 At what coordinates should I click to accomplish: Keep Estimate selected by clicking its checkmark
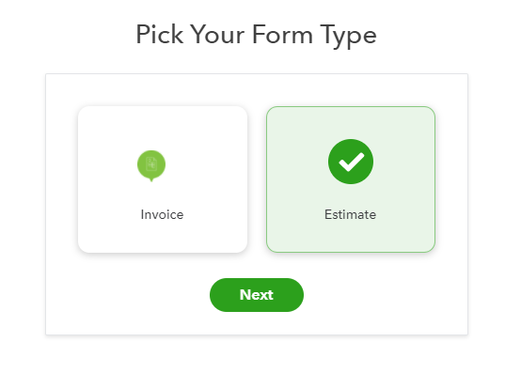(351, 162)
